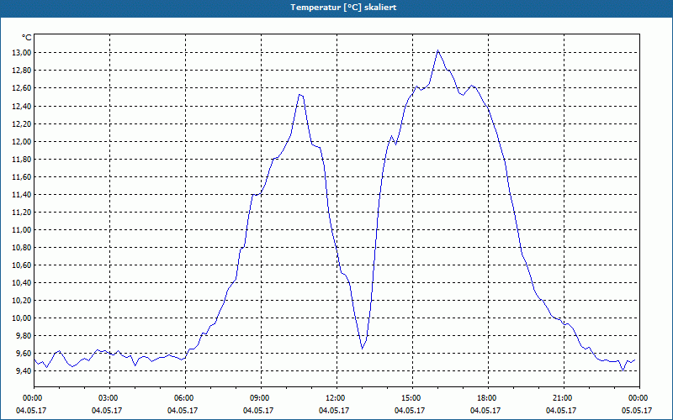The height and width of the screenshot is (420, 673).
Task: Click the 15:00 time axis label
Action: coord(412,398)
